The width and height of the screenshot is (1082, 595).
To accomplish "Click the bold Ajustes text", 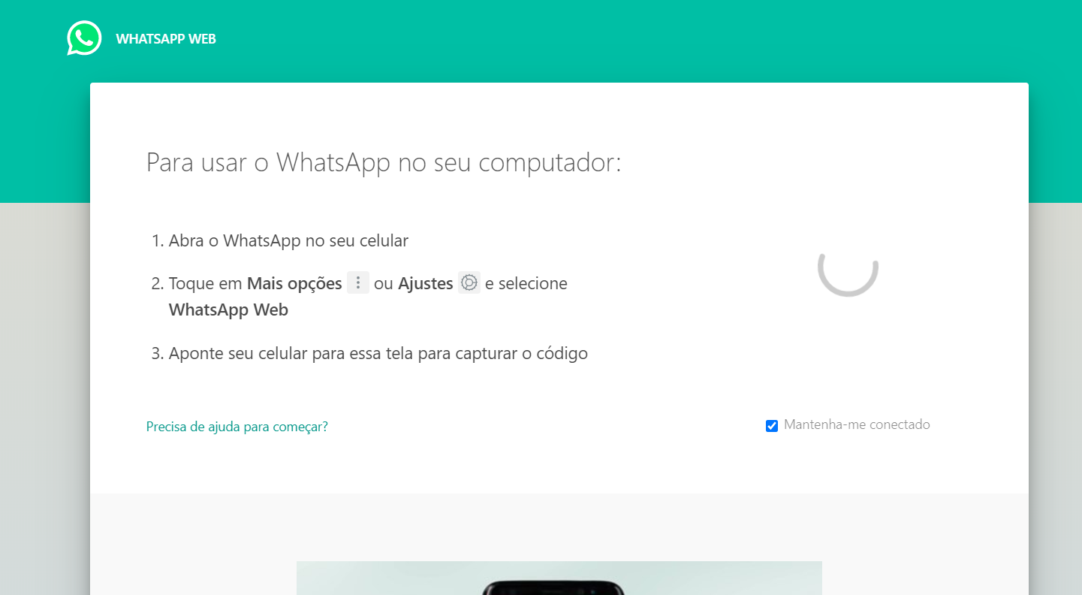I will tap(426, 284).
